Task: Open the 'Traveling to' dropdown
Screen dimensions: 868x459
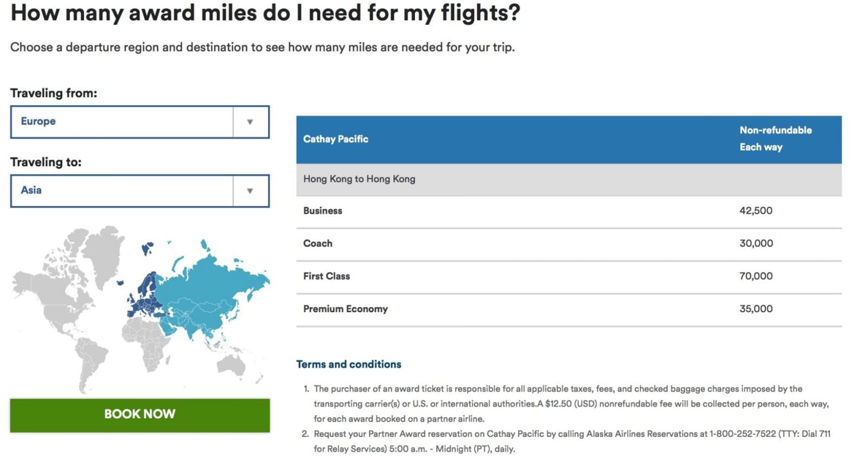Action: click(139, 190)
